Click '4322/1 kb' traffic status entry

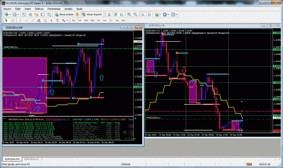(264, 164)
